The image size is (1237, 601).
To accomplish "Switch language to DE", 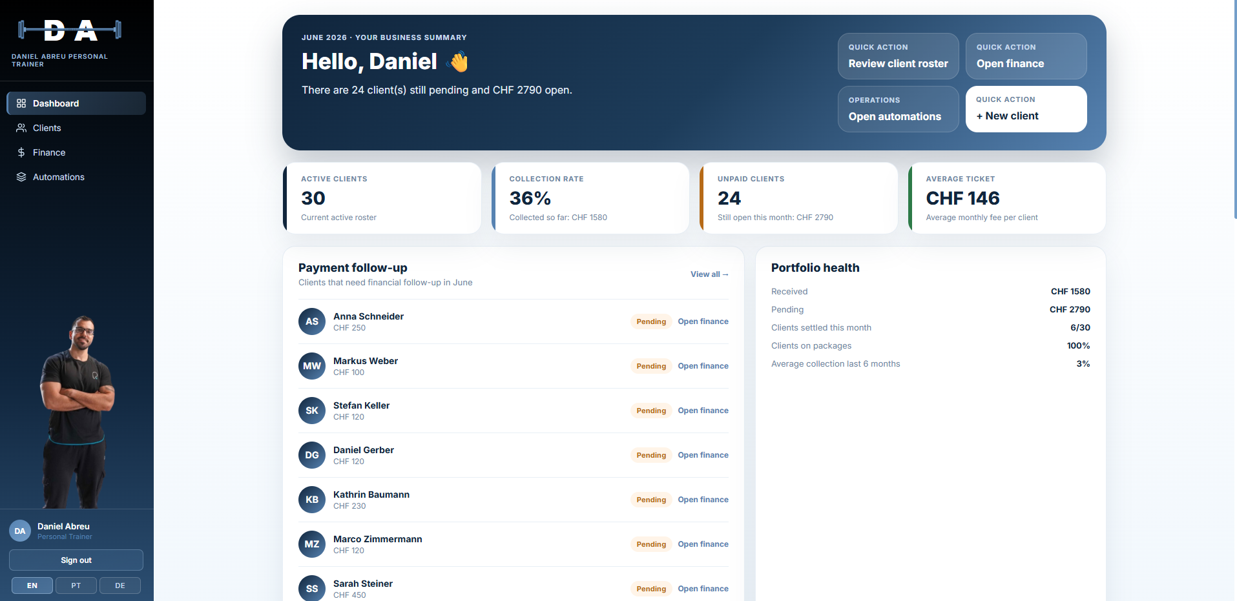I will pyautogui.click(x=120, y=586).
